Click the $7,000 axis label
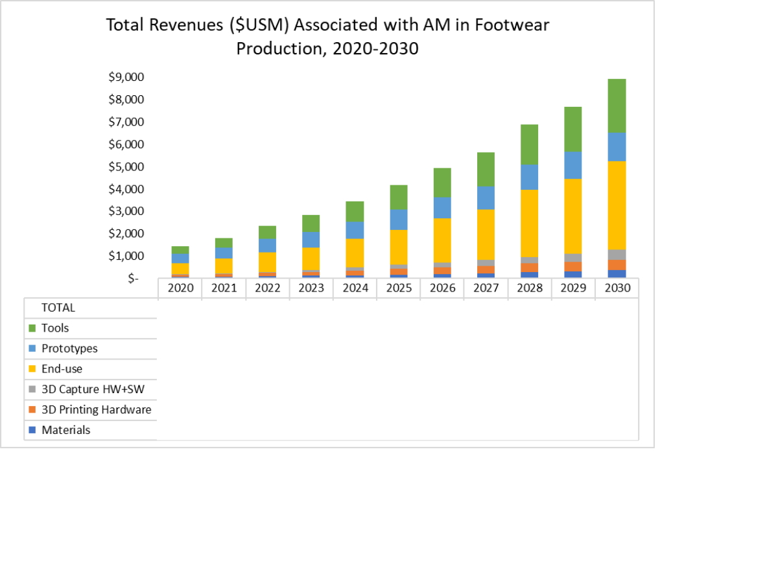This screenshot has width=778, height=583. [126, 122]
